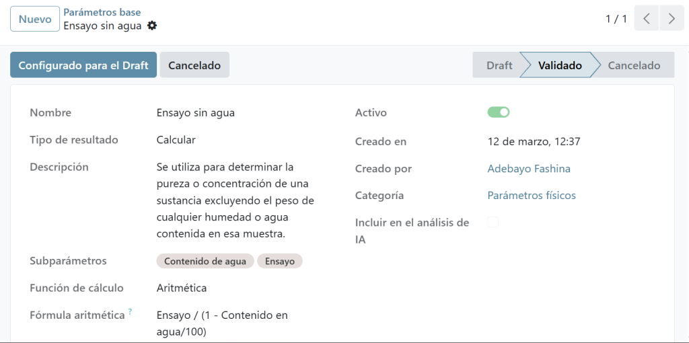Click the Ensayo subparameter tag
The image size is (689, 343).
(x=280, y=261)
